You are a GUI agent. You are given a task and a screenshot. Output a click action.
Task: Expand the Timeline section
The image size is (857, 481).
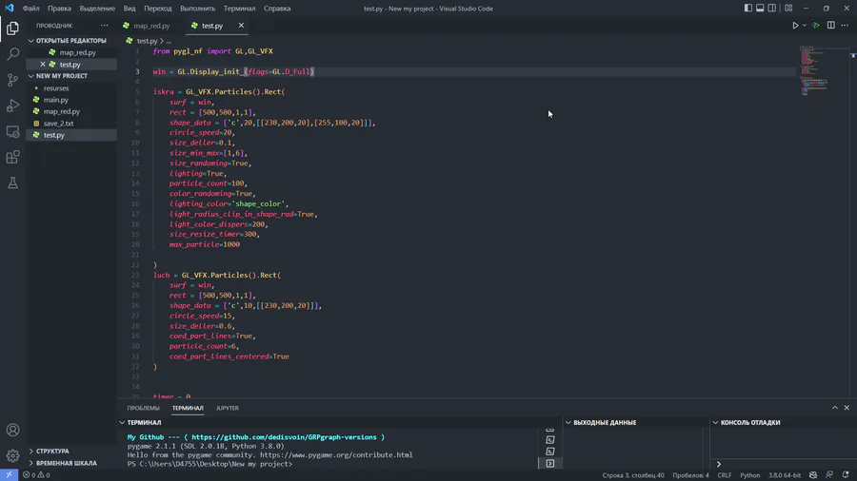66,463
